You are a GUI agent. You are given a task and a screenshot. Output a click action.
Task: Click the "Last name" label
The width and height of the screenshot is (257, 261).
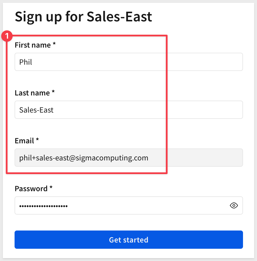coord(32,93)
